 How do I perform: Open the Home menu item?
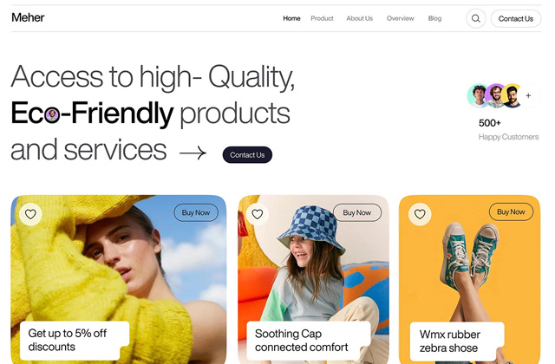pyautogui.click(x=291, y=18)
